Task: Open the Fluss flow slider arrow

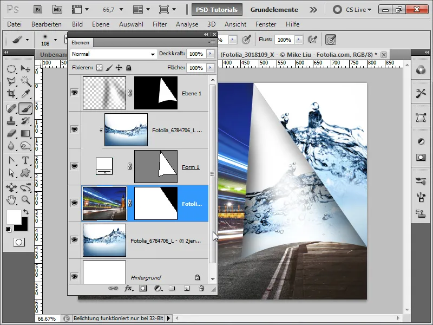Action: tap(299, 40)
